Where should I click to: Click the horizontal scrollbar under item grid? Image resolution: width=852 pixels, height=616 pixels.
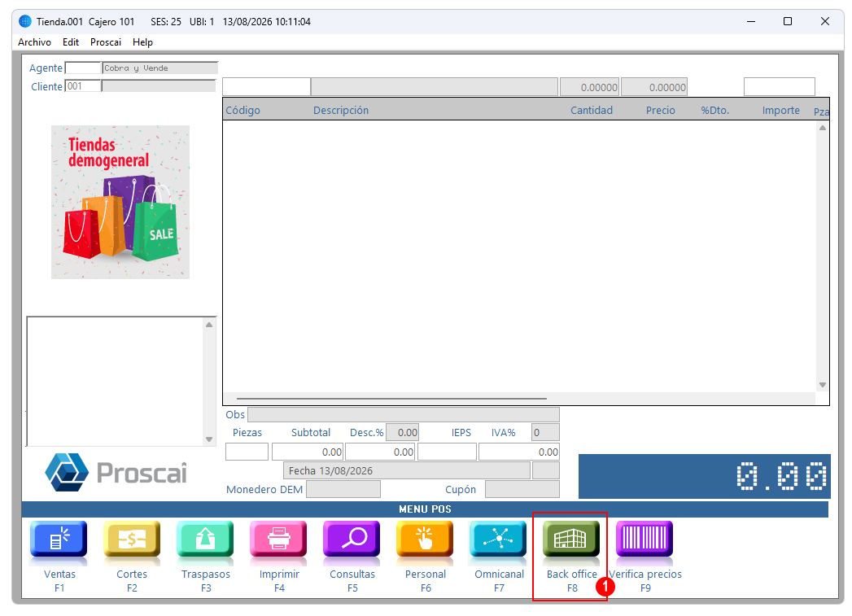tap(391, 399)
